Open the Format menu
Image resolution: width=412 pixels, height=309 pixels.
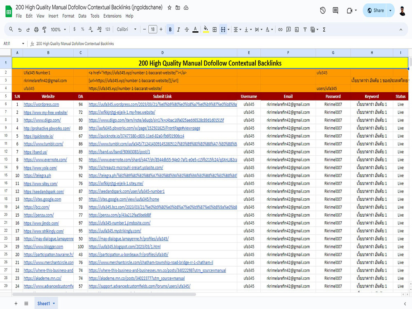[68, 16]
